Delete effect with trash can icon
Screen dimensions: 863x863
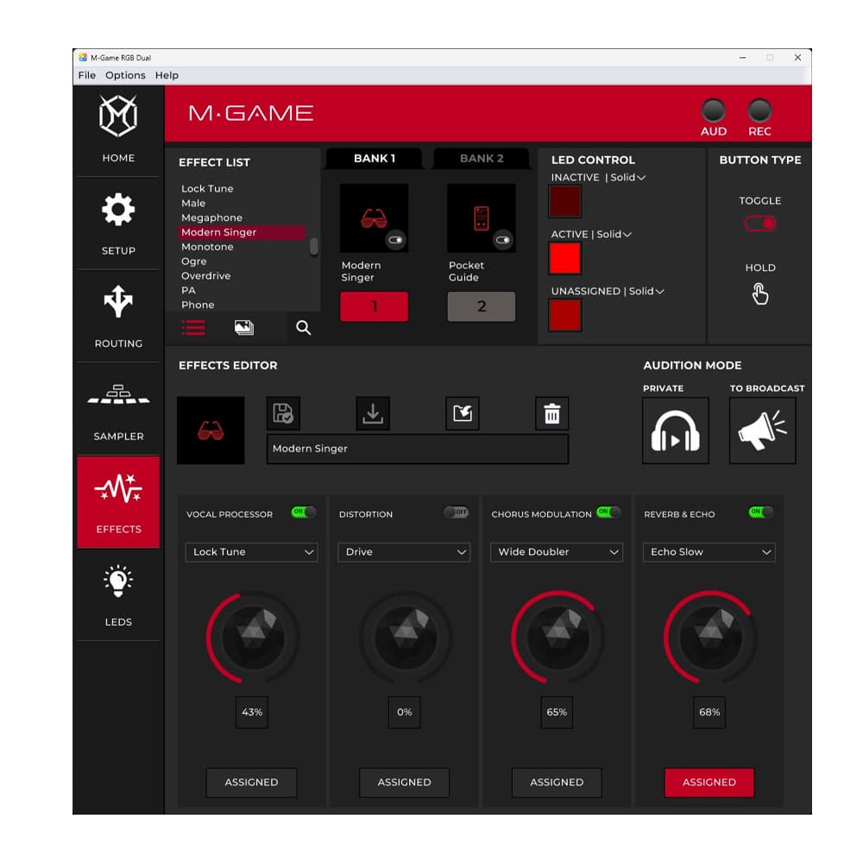click(552, 413)
